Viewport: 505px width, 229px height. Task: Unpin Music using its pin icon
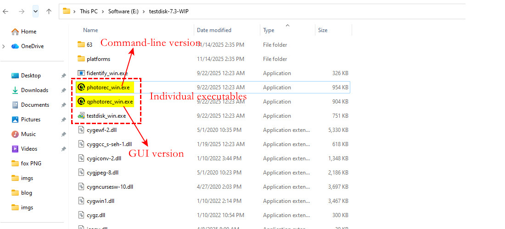63,134
